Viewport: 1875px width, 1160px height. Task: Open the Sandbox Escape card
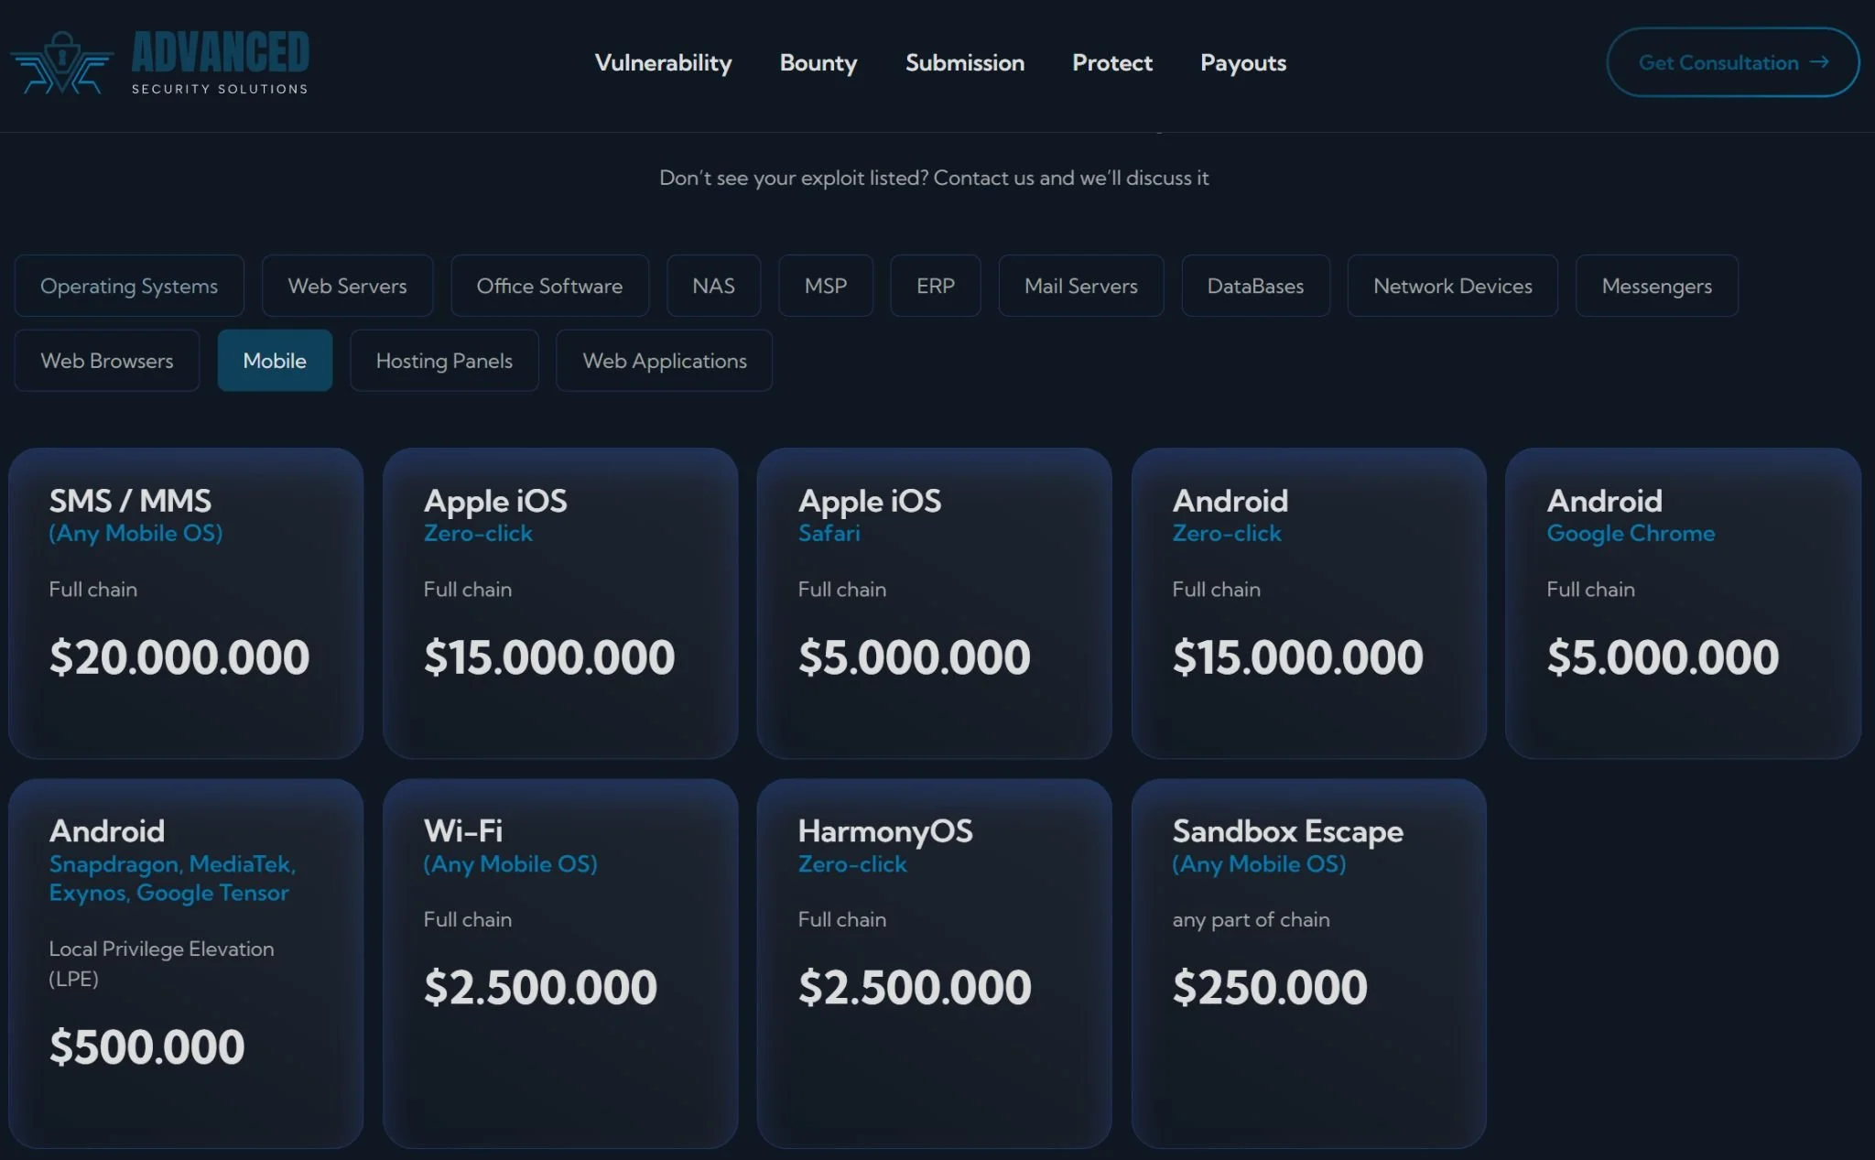[x=1309, y=963]
